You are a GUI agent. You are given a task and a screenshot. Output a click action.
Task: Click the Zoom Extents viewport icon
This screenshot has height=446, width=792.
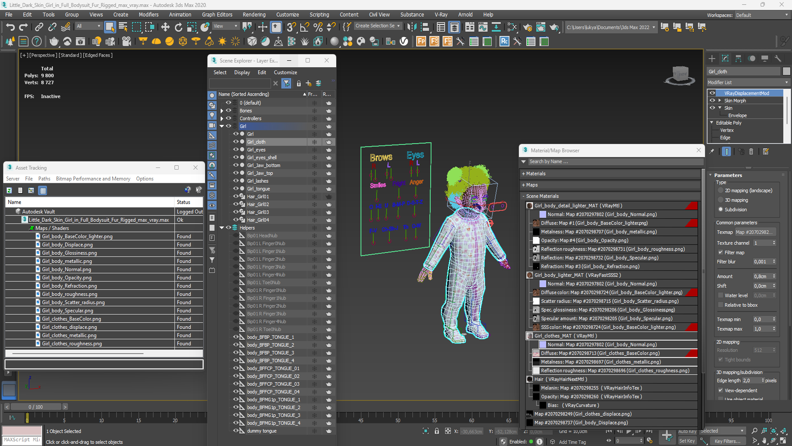pos(774,431)
